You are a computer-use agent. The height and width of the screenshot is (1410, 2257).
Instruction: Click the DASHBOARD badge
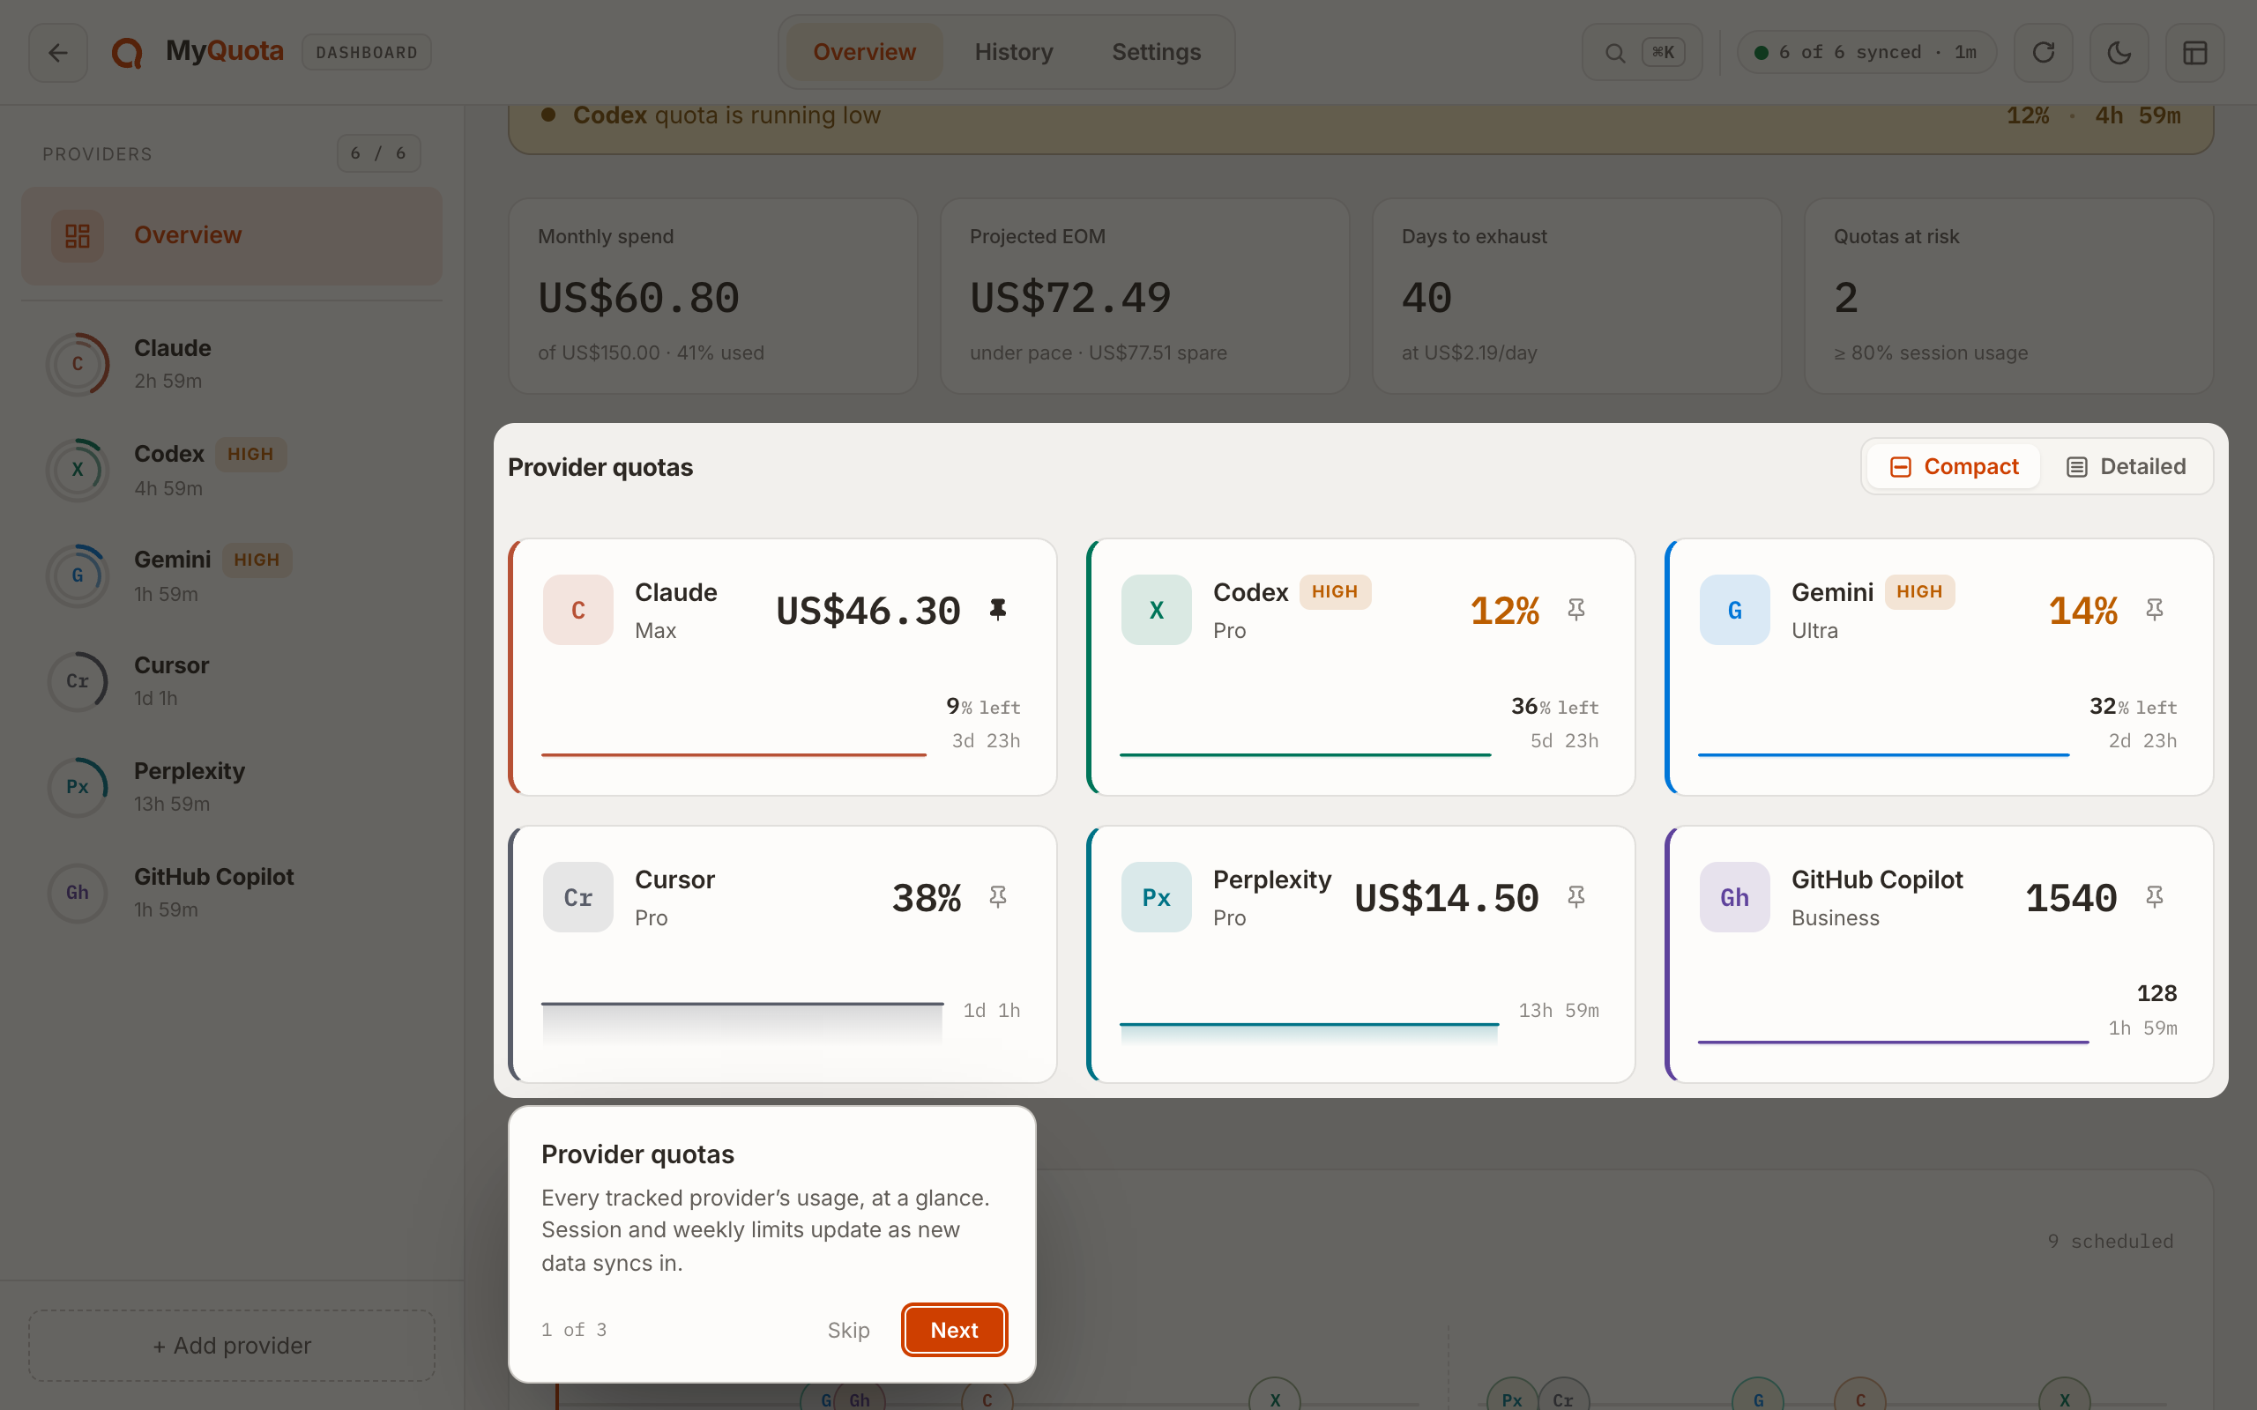[x=367, y=52]
